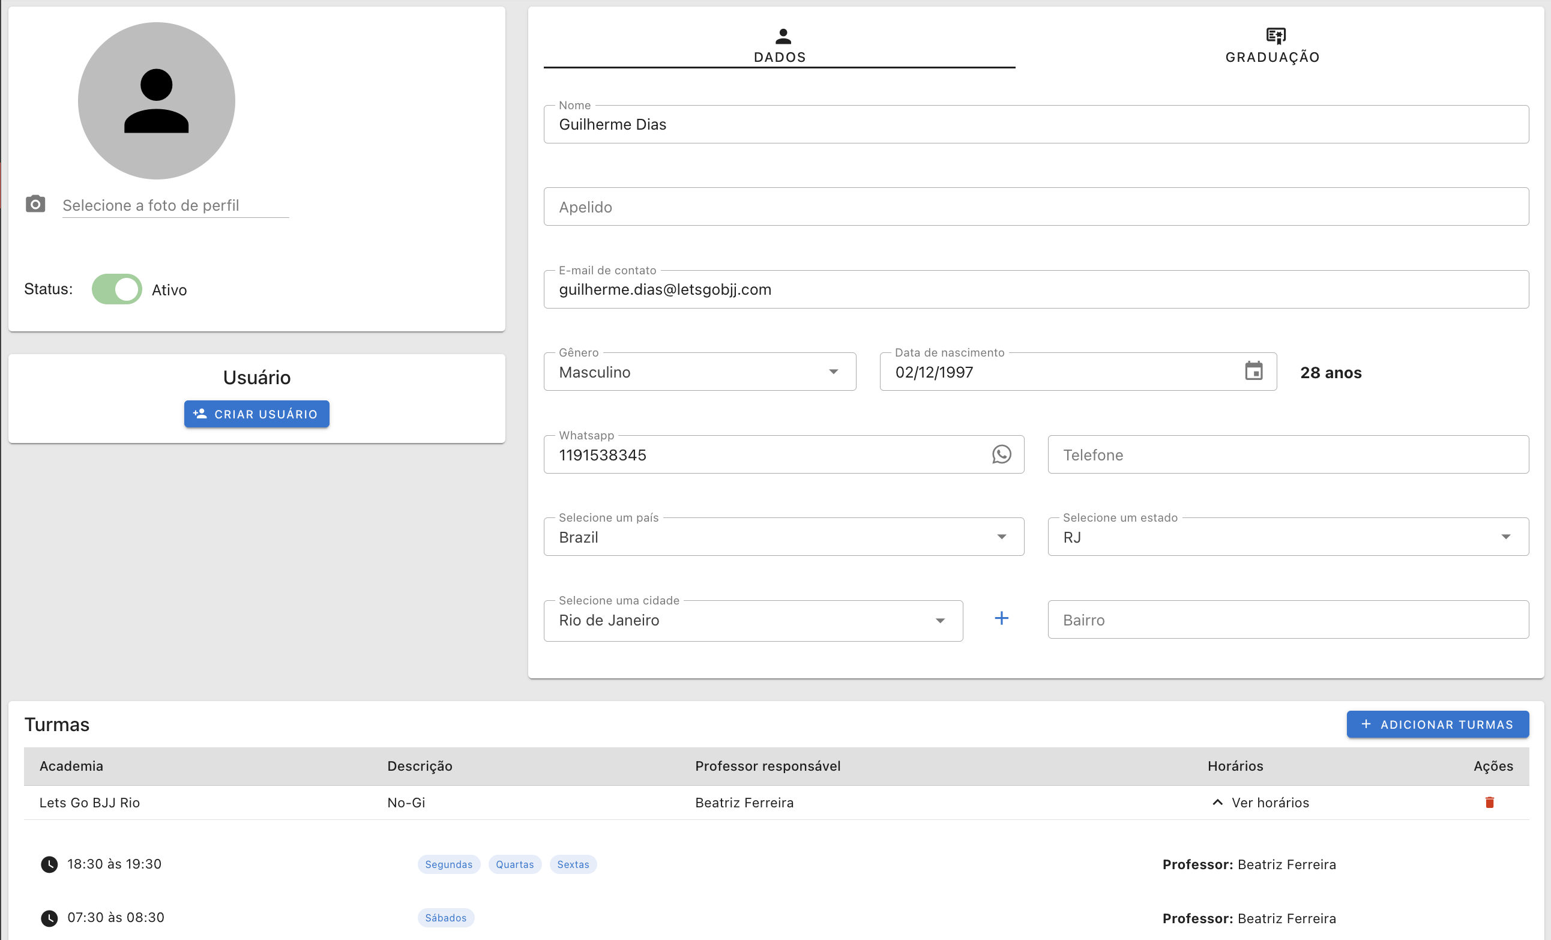Click the camera icon for profile photo
Screen dimensions: 1551x940
(35, 205)
